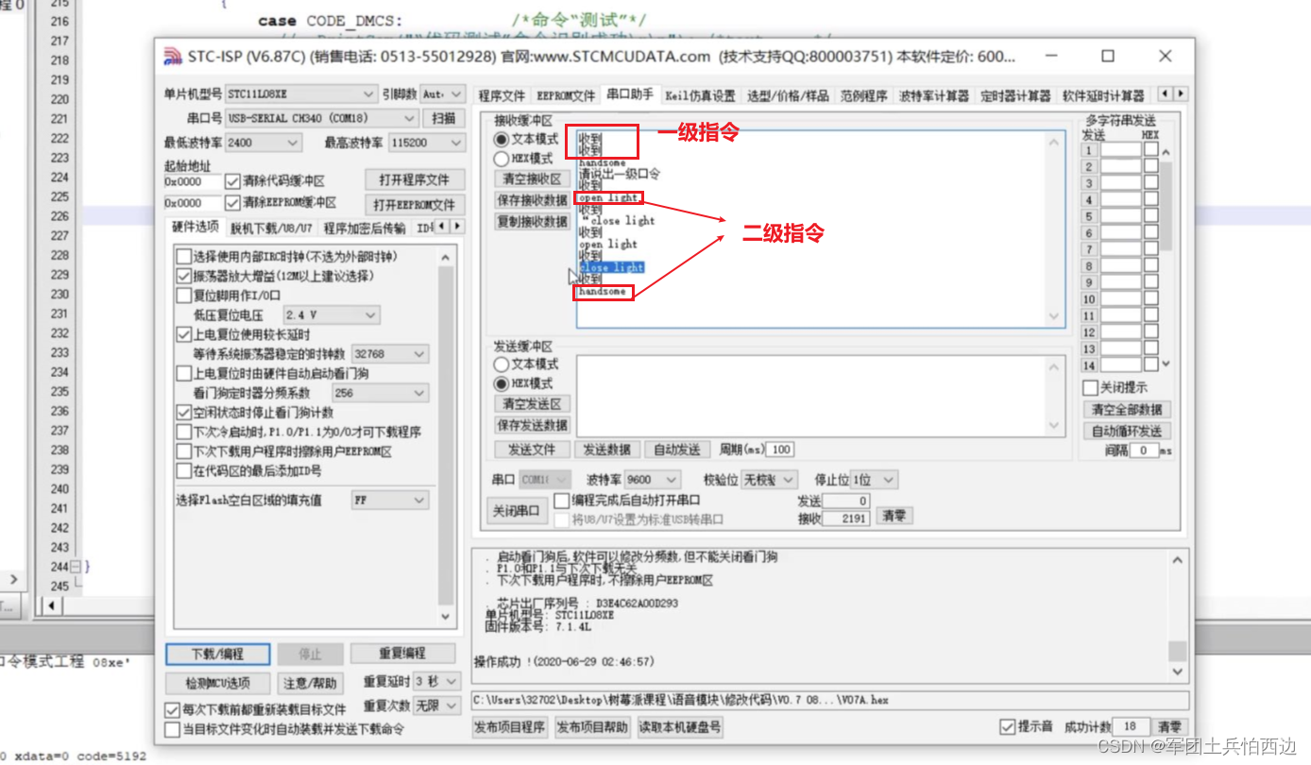Image resolution: width=1311 pixels, height=765 pixels.
Task: Click the multi-string list scroll-up arrow
Action: point(1166,153)
